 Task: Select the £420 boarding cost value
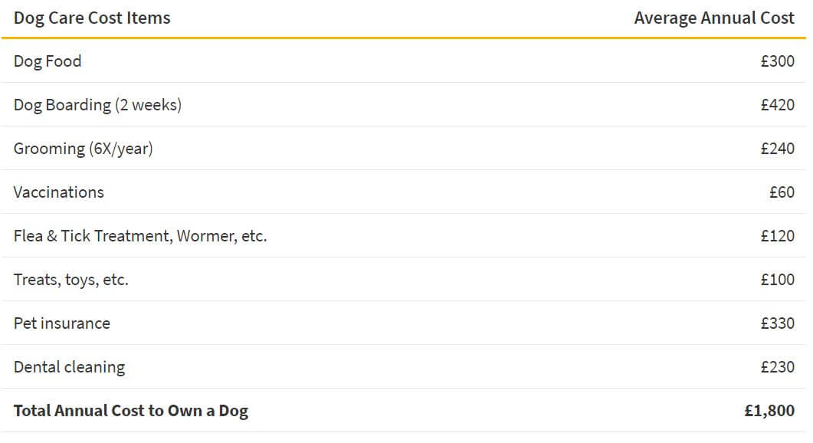click(x=777, y=105)
